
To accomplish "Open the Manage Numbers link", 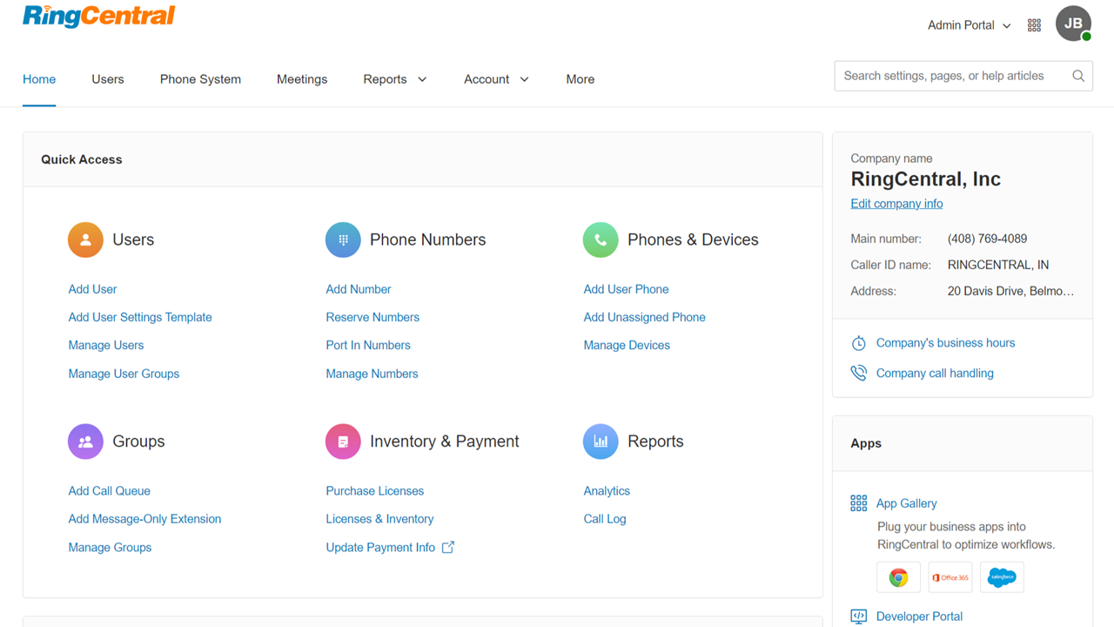I will tap(372, 374).
